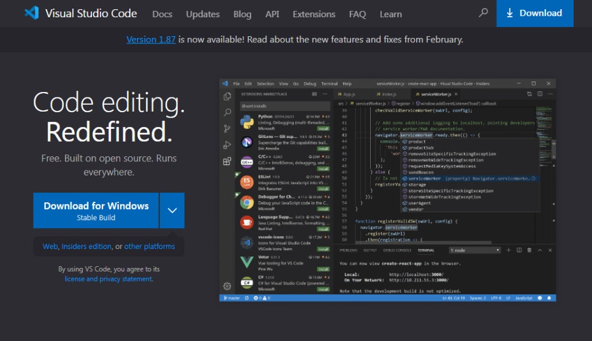Click the notifications bell in the status bar

[x=549, y=298]
